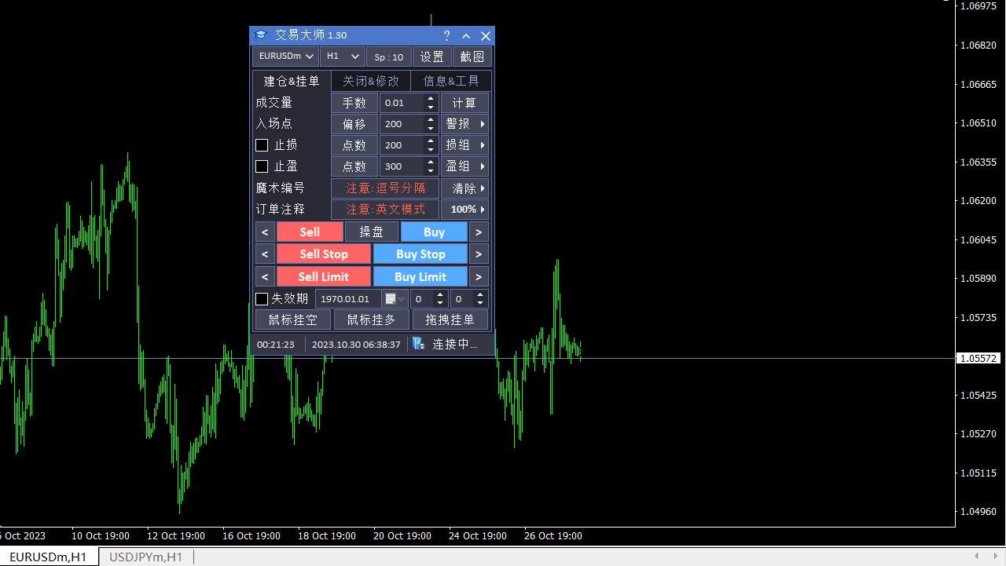Enable the 止损 stop loss checkbox

[263, 145]
